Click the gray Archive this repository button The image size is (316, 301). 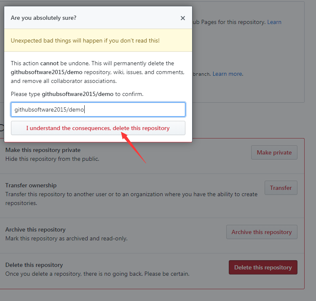coord(262,232)
